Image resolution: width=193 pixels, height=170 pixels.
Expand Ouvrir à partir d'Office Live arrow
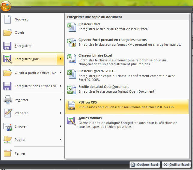[x=61, y=73]
